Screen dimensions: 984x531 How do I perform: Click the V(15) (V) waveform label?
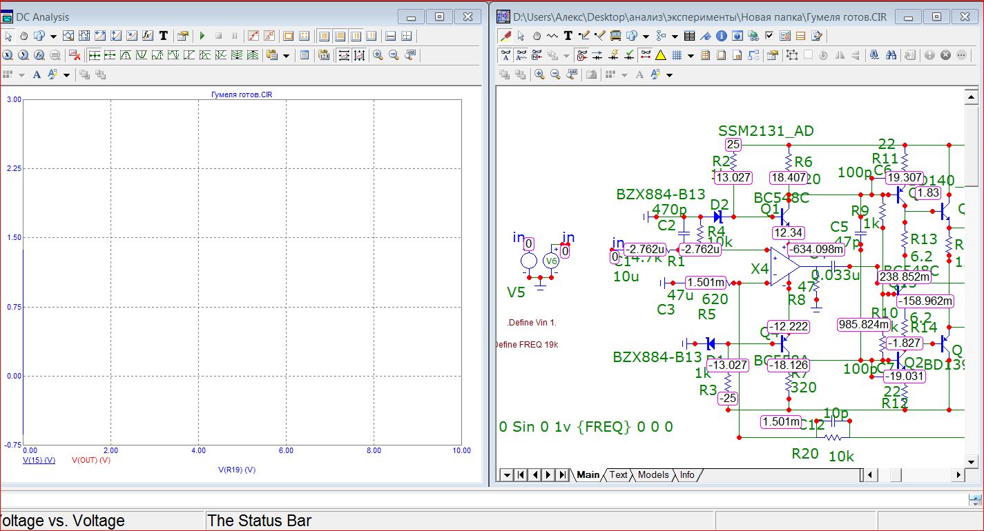point(39,460)
